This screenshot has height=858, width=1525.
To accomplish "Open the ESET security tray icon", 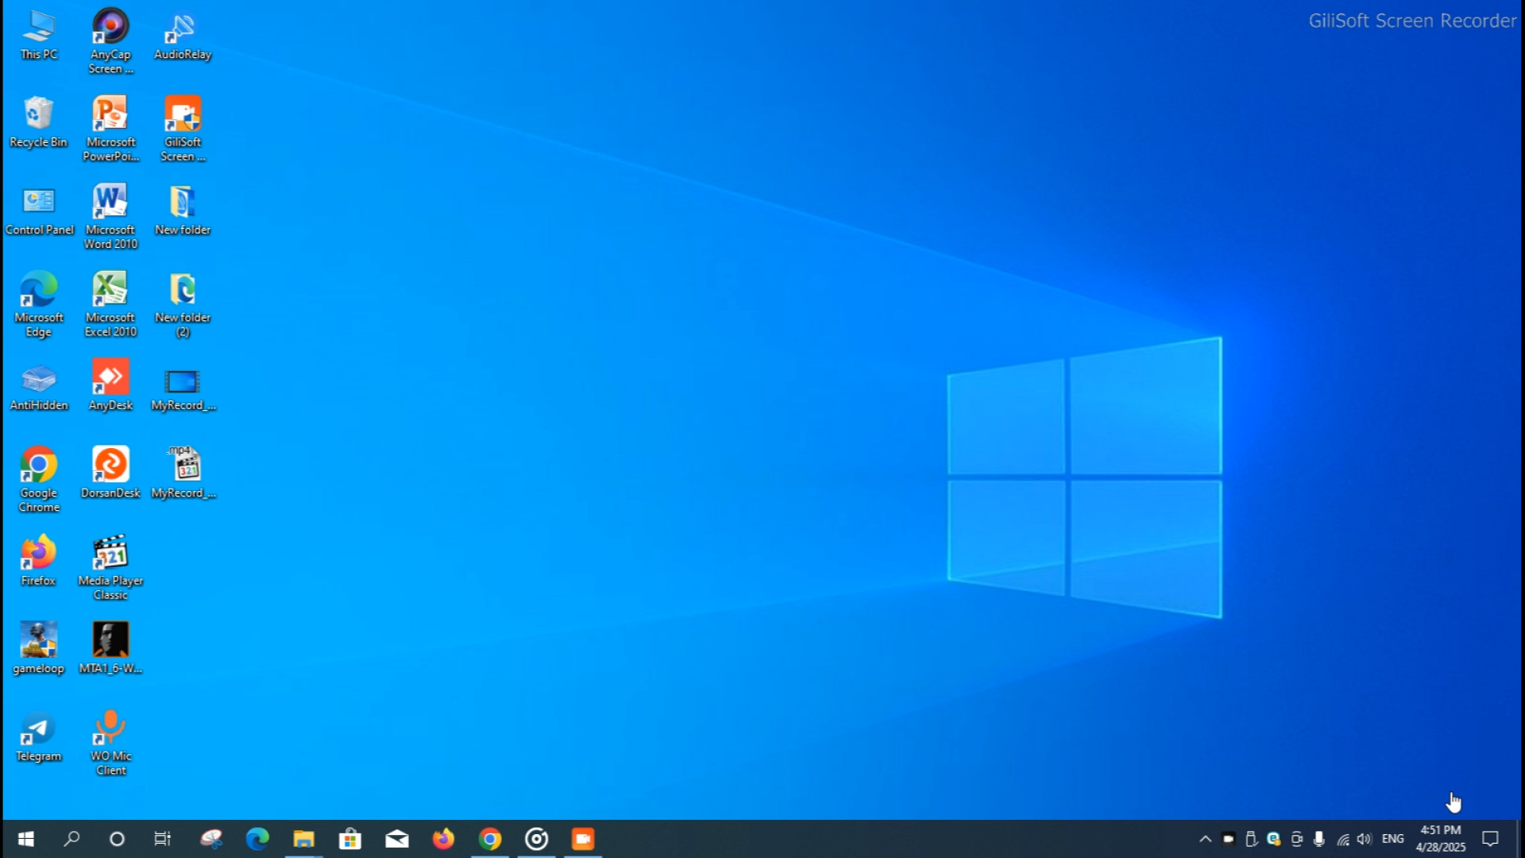I will point(1274,839).
